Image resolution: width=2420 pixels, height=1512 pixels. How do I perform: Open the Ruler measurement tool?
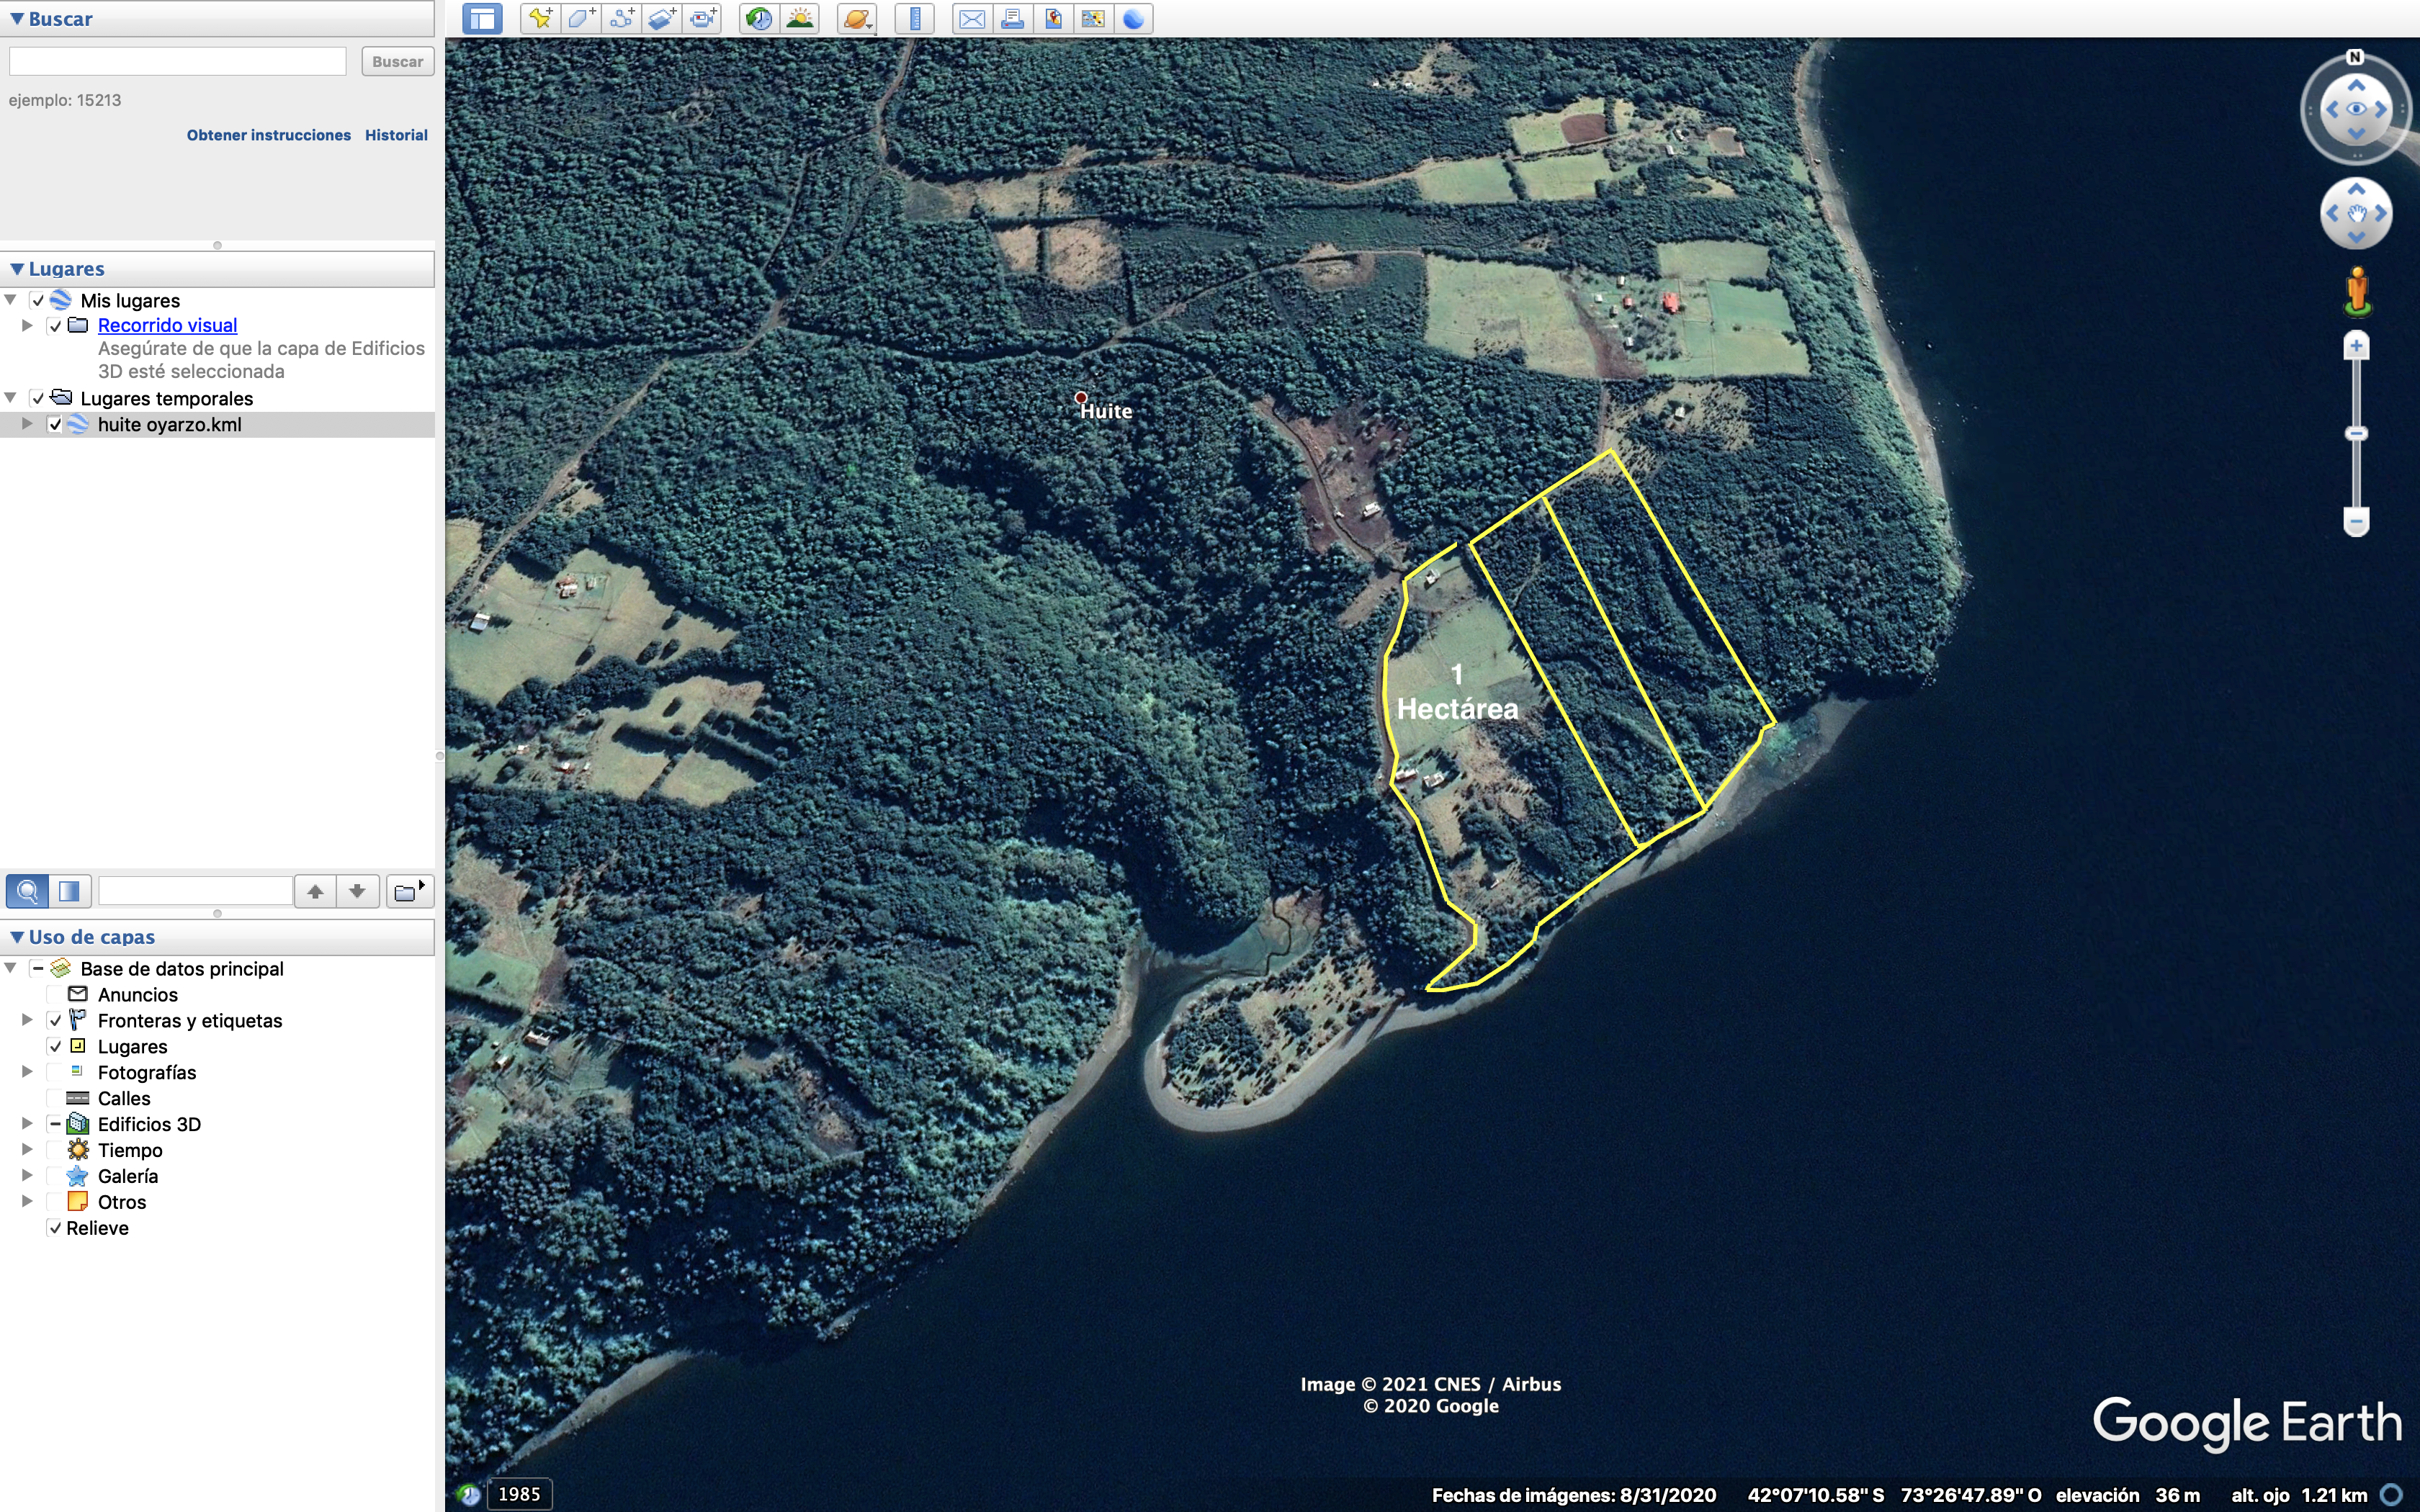point(914,18)
